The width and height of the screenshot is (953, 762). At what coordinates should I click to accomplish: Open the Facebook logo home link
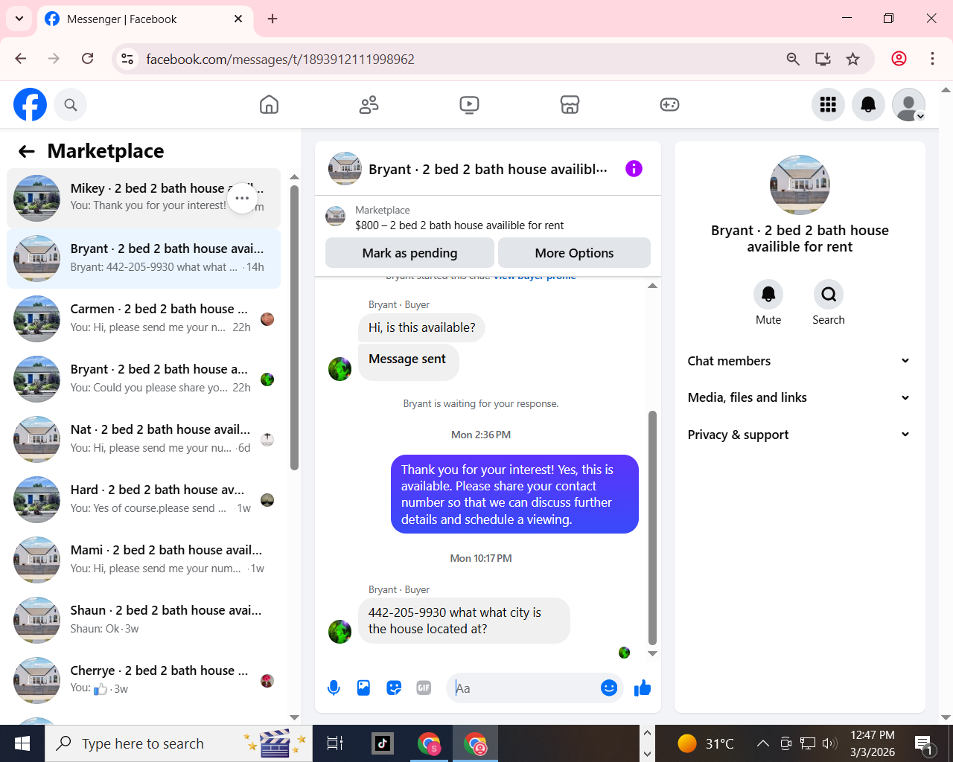(x=31, y=105)
